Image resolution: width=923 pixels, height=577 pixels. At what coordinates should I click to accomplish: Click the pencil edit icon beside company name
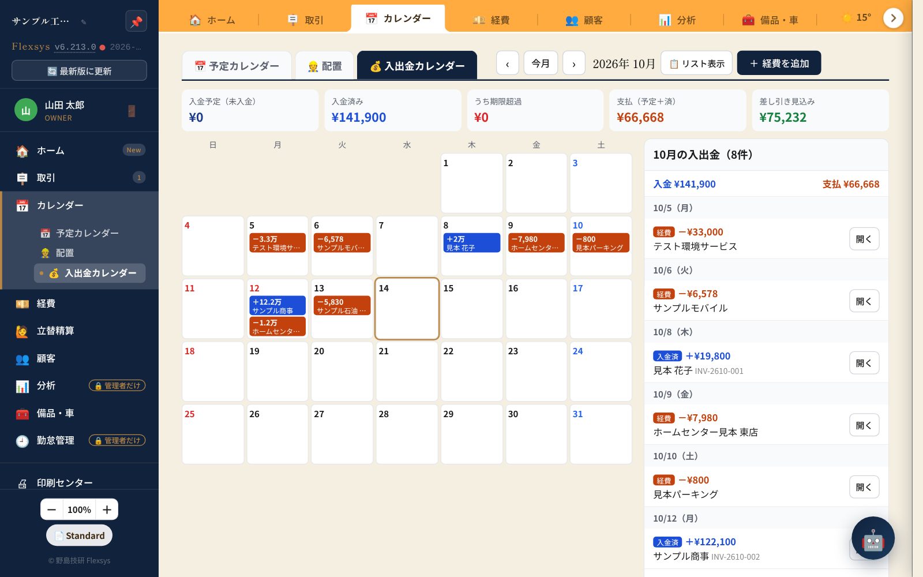coord(84,22)
